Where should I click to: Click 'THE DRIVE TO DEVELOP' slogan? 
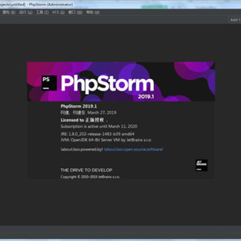point(86,170)
